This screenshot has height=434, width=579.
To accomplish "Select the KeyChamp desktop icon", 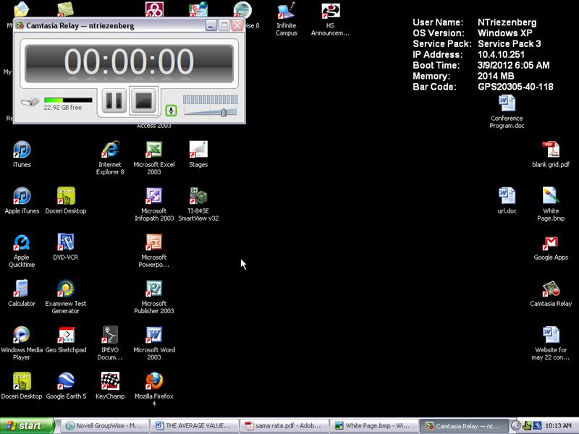I will click(x=110, y=386).
